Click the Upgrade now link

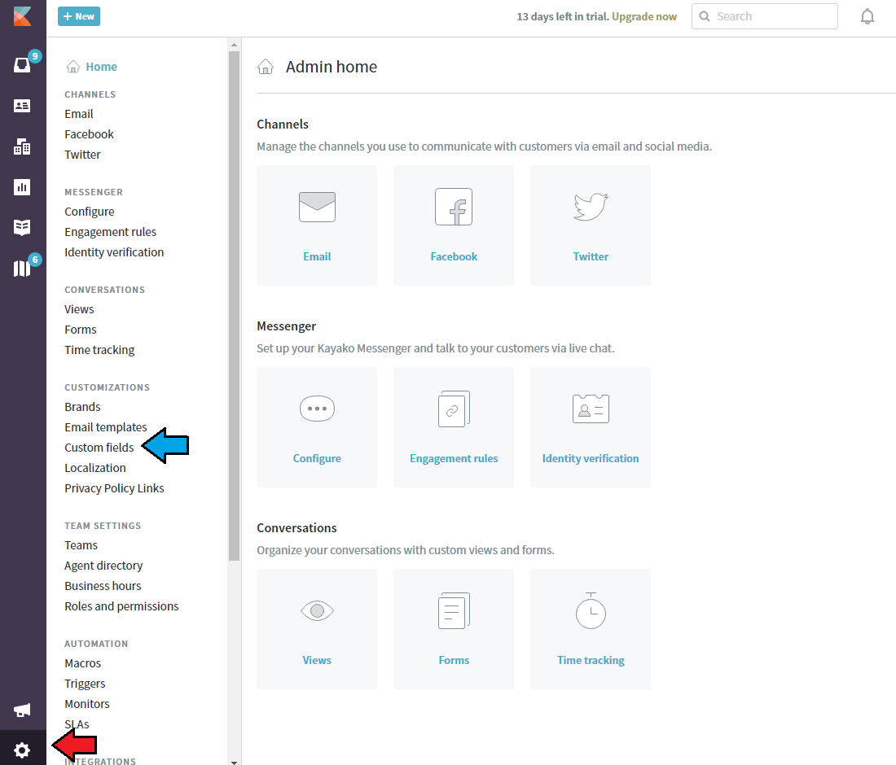click(643, 16)
